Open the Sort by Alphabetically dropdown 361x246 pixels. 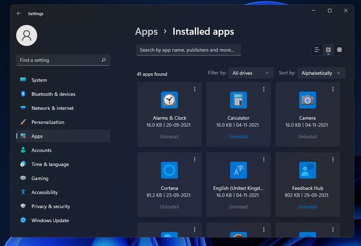(x=321, y=73)
